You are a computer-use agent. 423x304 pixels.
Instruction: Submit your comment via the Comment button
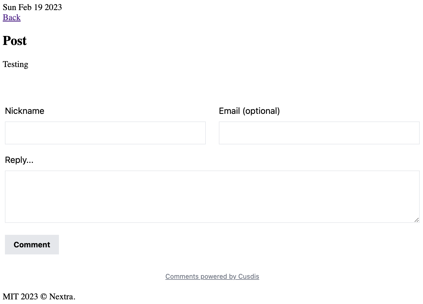(x=32, y=244)
